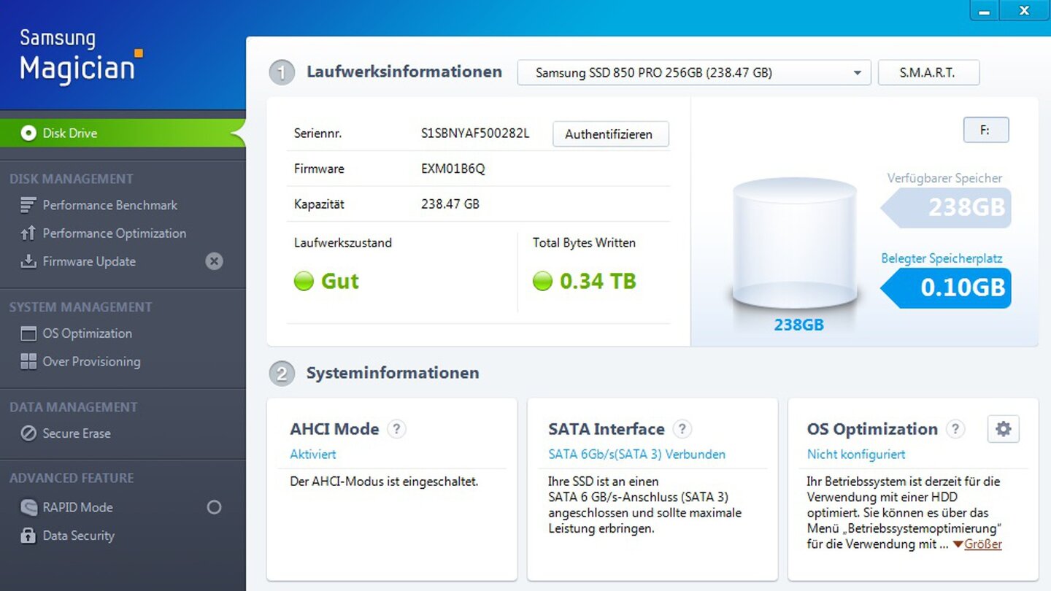This screenshot has height=591, width=1051.
Task: Open Secure Erase
Action: point(77,433)
